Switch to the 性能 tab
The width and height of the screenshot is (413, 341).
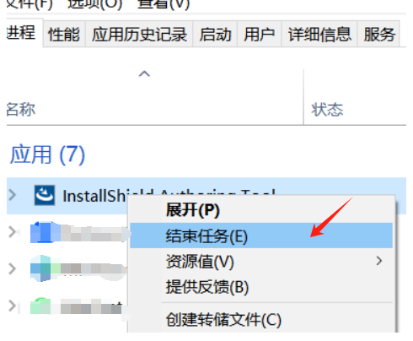coord(64,34)
